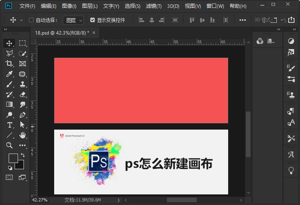Open the Tool Presets panel icon

tap(291, 139)
